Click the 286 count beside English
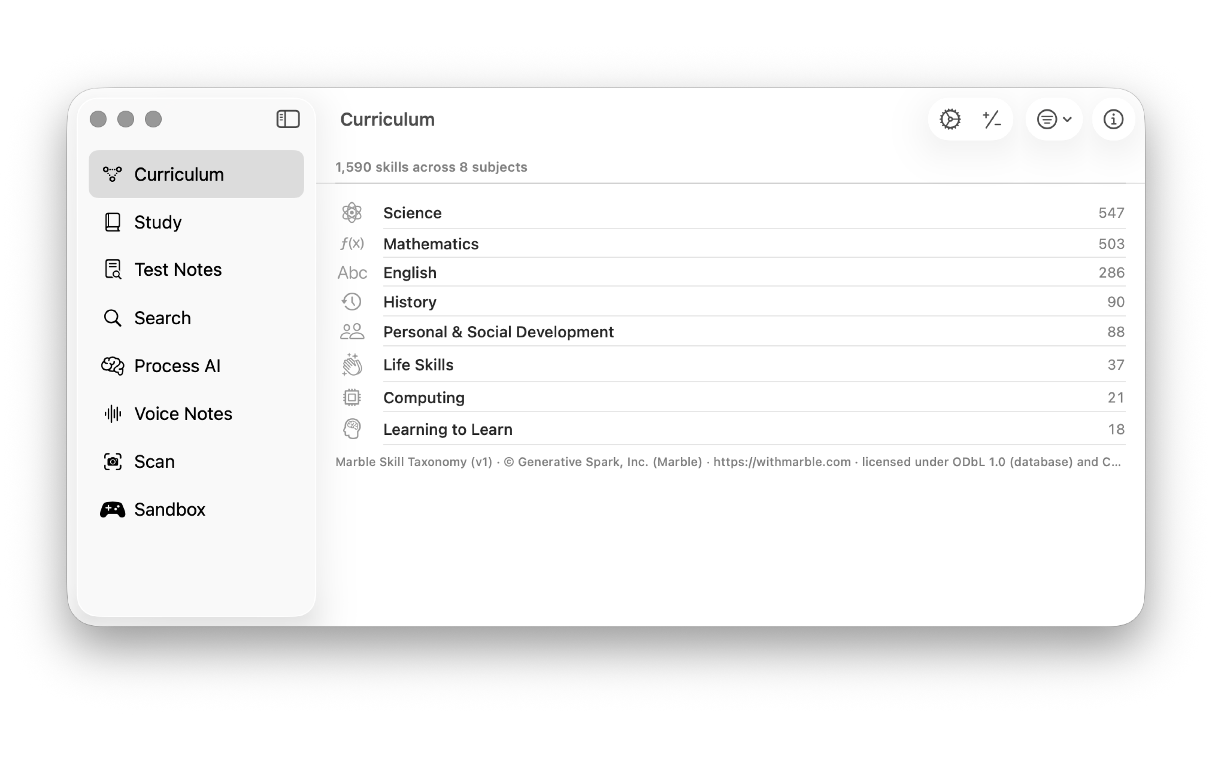Viewport: 1212px width, 757px height. (1111, 273)
